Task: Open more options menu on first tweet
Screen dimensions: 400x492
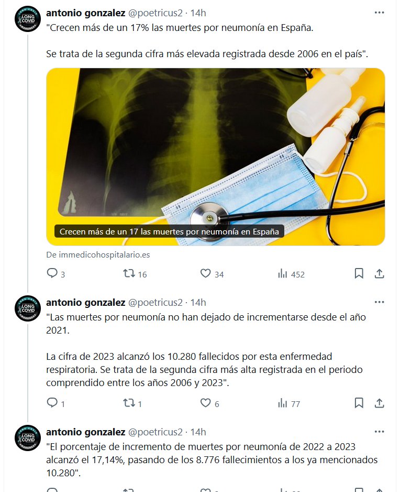Action: pyautogui.click(x=380, y=13)
